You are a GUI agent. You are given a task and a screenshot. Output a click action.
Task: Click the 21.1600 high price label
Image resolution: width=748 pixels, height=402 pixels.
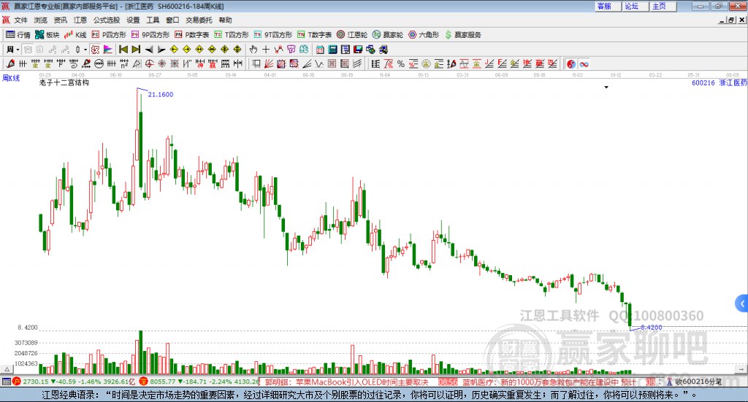[x=160, y=94]
